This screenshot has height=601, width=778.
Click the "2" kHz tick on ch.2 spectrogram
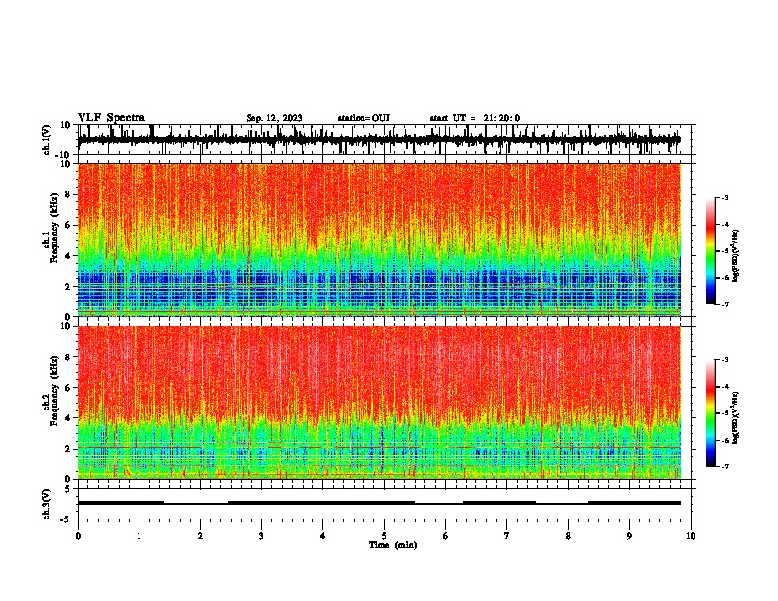coord(68,449)
